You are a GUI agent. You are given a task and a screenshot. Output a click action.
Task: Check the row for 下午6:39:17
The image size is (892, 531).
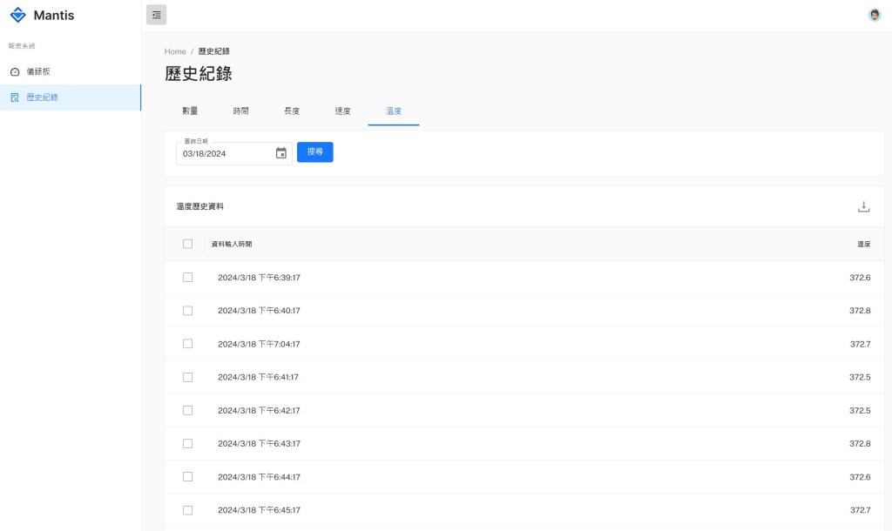tap(187, 278)
